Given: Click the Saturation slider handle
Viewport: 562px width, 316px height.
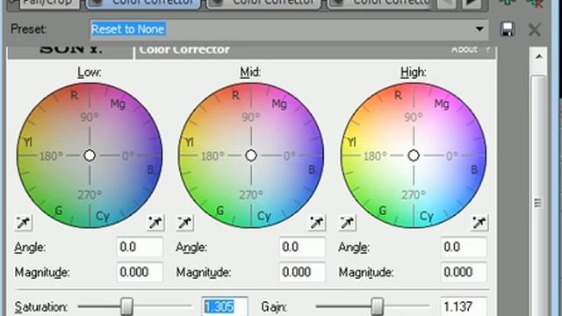Looking at the screenshot, I should coord(126,306).
